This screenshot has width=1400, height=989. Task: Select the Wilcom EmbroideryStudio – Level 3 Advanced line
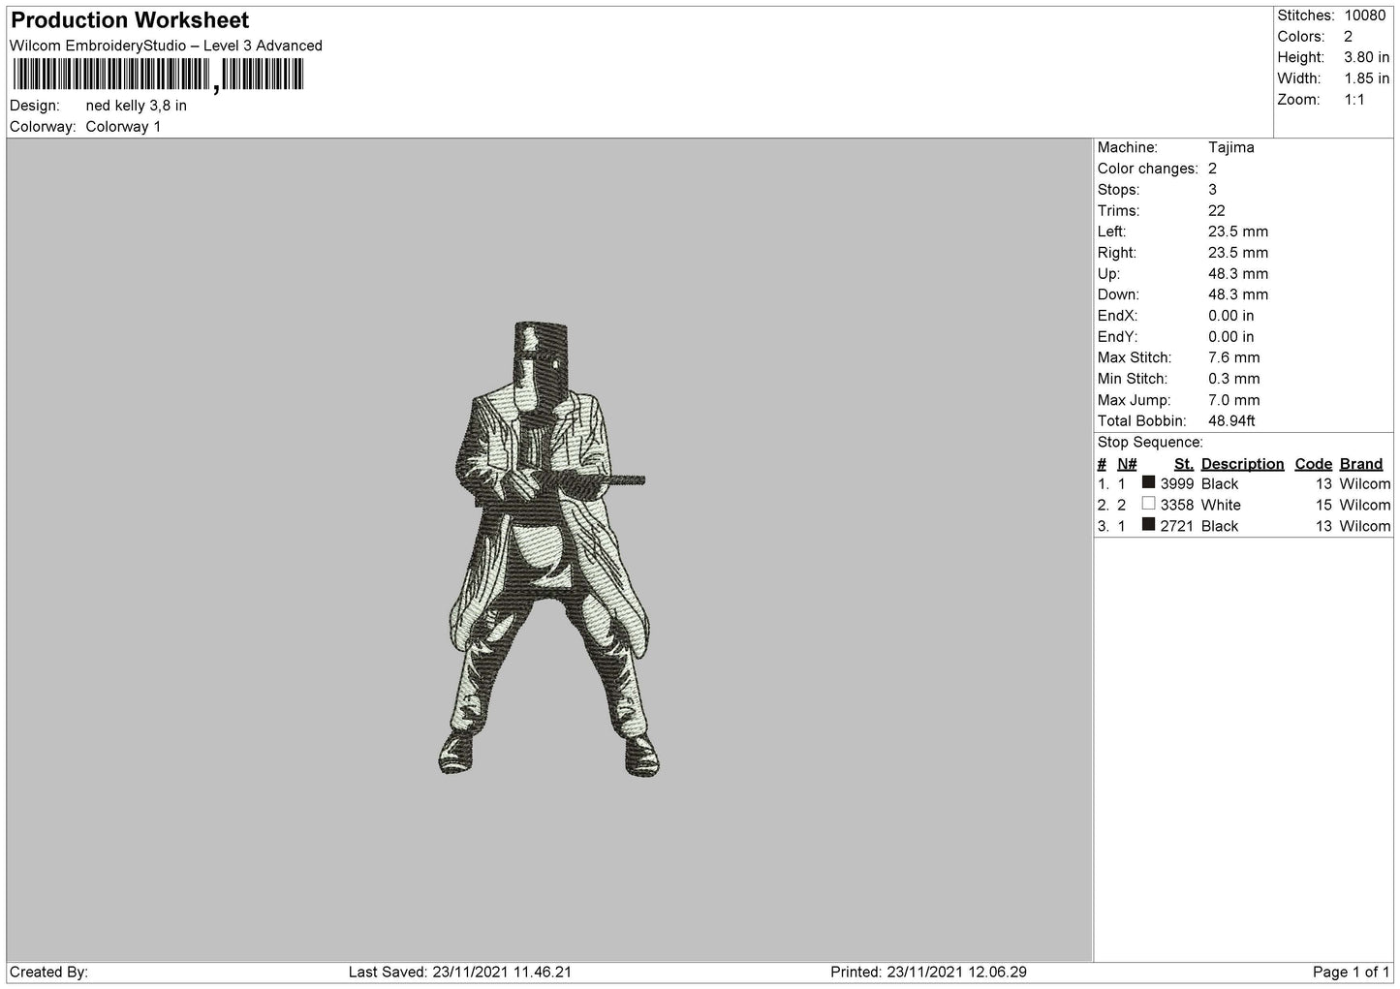tap(166, 46)
